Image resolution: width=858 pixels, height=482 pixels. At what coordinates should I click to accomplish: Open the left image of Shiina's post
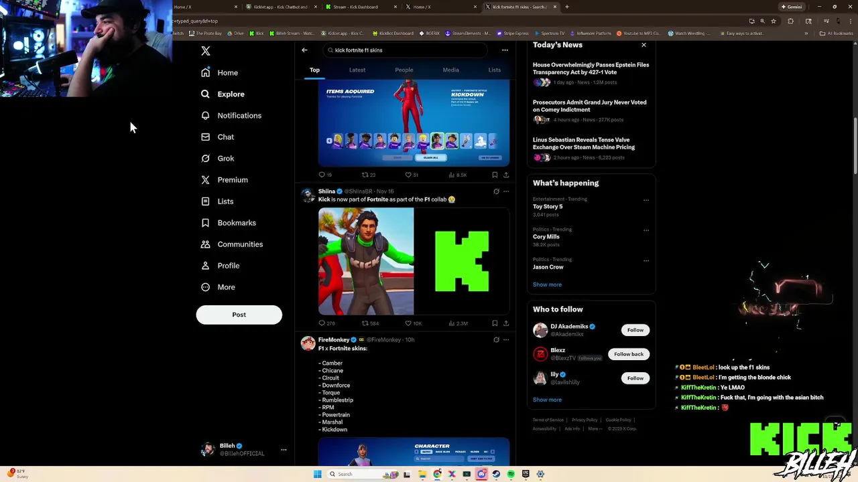[366, 261]
